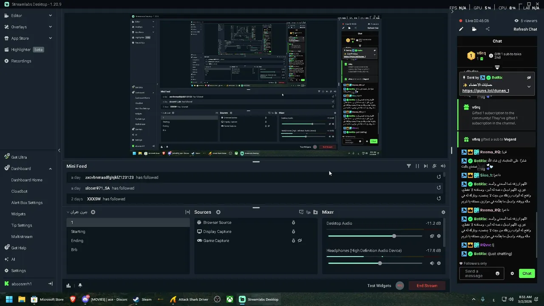Open the AI sidebar item
544x306 pixels.
tap(13, 259)
